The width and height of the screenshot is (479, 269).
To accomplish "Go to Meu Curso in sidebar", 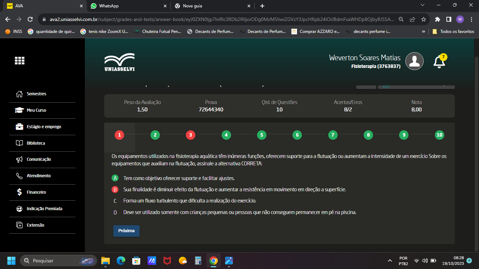I will point(36,110).
